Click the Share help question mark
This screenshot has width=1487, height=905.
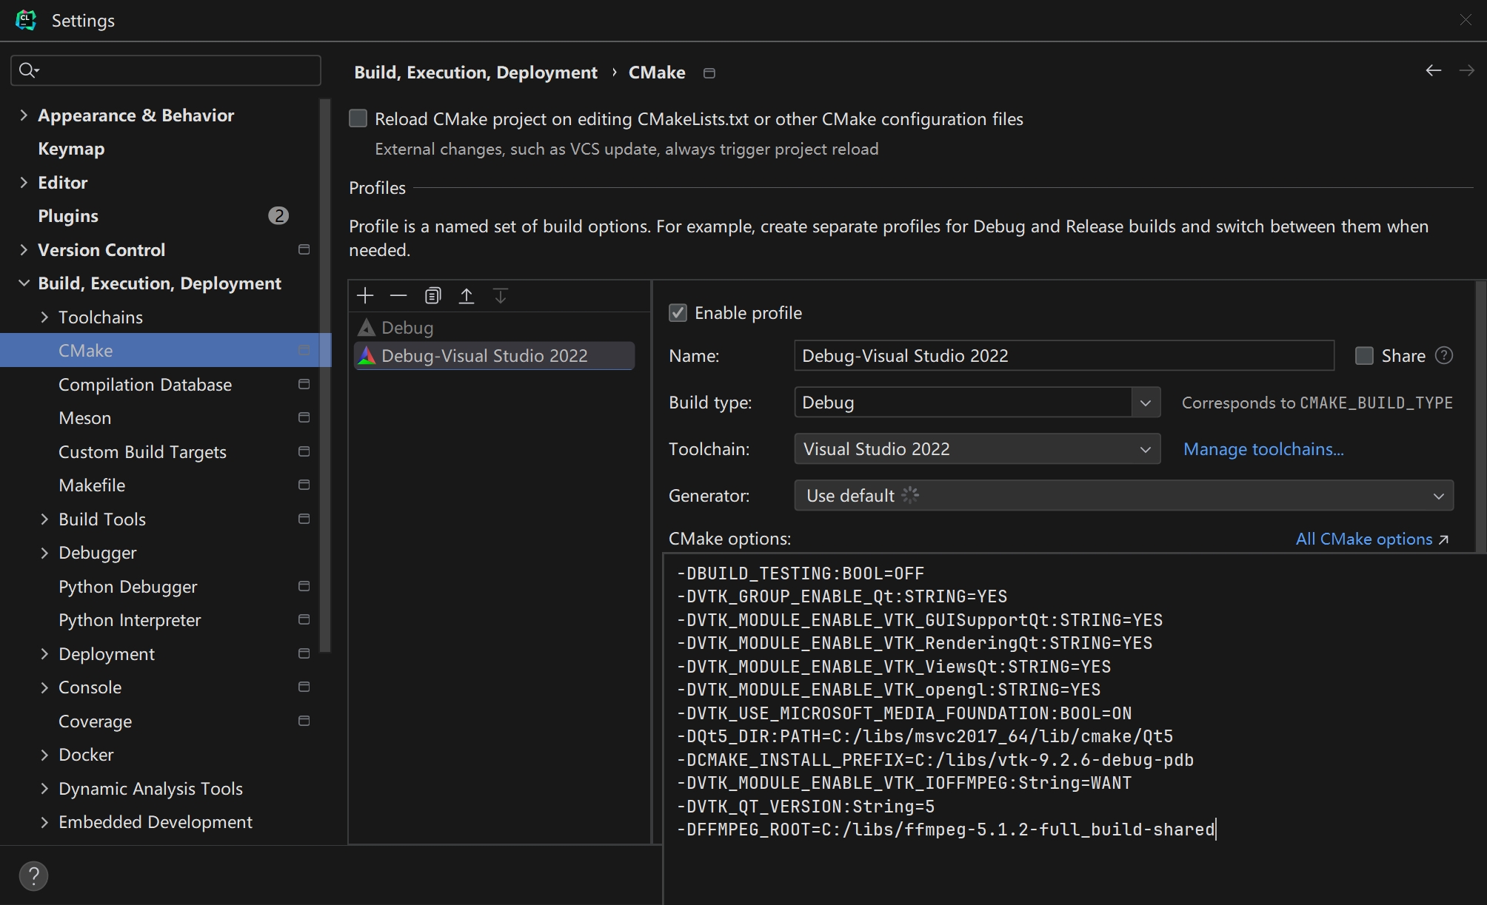point(1443,356)
